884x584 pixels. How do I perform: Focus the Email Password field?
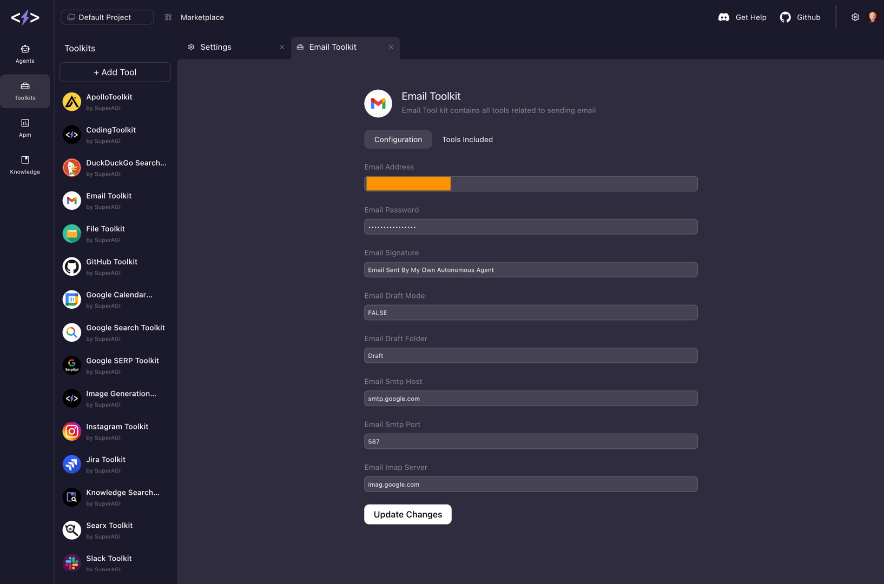[531, 227]
